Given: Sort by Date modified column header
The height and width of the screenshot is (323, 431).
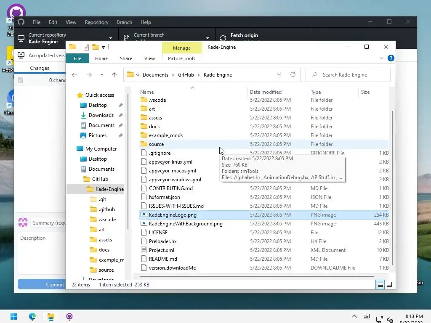Looking at the screenshot, I should click(x=266, y=92).
